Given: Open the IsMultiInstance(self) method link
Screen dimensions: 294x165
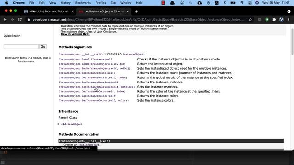Looking at the screenshot, I should (86, 59).
